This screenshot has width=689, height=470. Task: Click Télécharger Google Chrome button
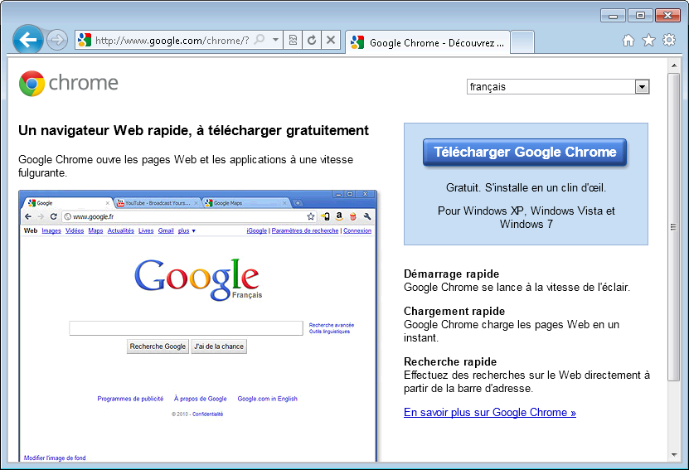coord(525,152)
